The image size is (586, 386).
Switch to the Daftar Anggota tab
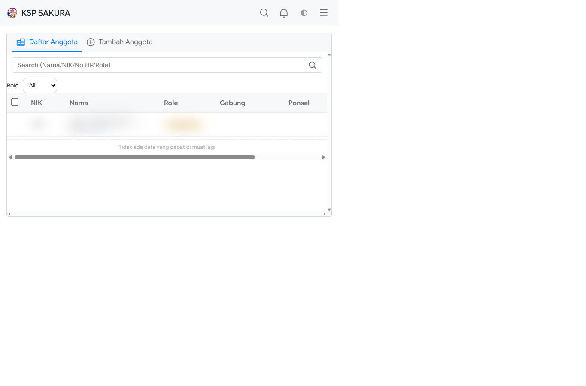(47, 42)
